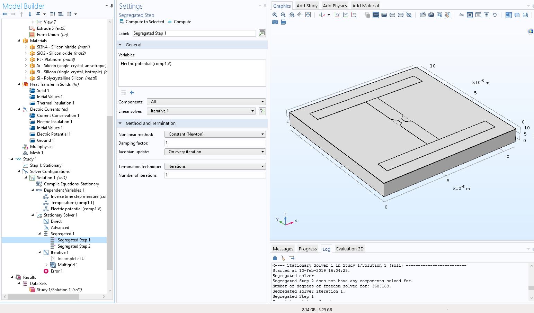This screenshot has height=313, width=534.
Task: Open the Nonlinear method dropdown
Action: coord(215,134)
